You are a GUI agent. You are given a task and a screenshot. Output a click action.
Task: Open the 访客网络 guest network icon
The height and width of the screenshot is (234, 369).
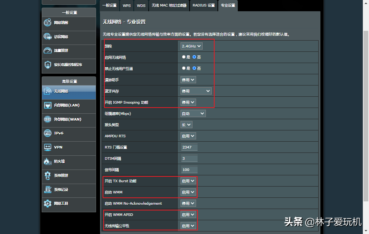(x=47, y=37)
